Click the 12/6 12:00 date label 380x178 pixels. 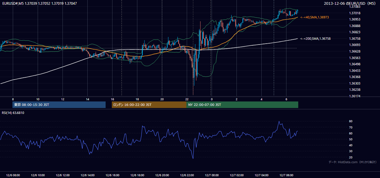coord(63,175)
